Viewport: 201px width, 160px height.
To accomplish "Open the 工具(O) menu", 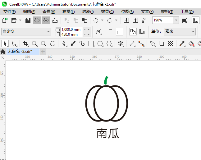I will coord(187,12).
